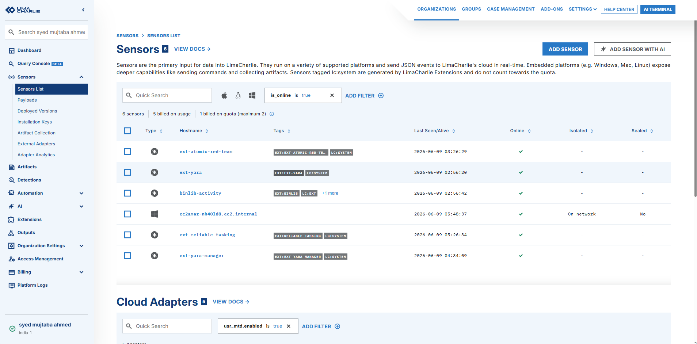Screen dimensions: 697x344
Task: Click the type icon for ext-reliable-tasking
Action: pyautogui.click(x=155, y=235)
